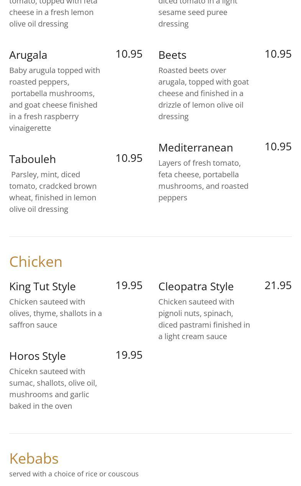Image resolution: width=301 pixels, height=486 pixels.
Task: Select the Cleopatra Style dish title
Action: tap(196, 286)
